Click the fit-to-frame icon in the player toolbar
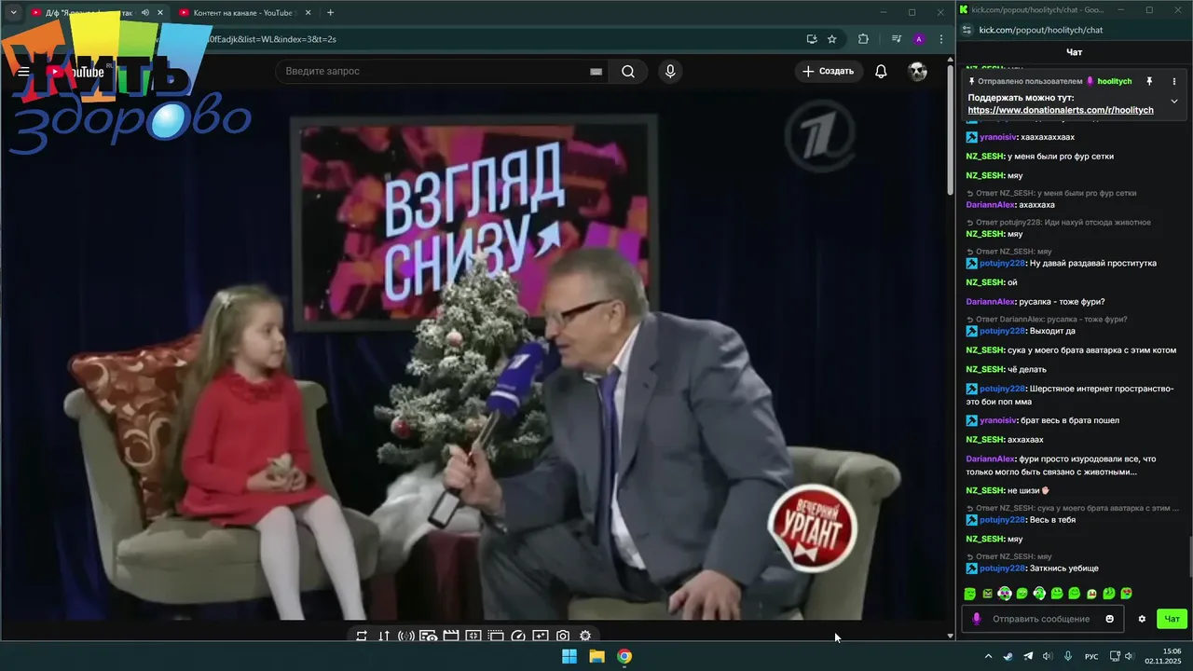1193x671 pixels. click(x=473, y=636)
